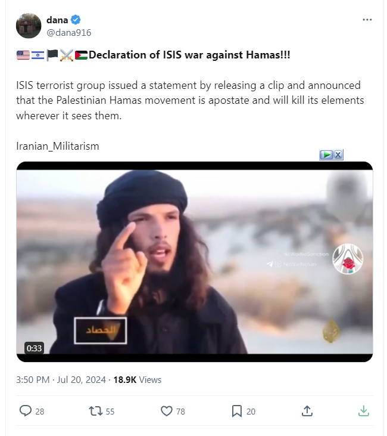
Task: Click the 0:33 video duration badge
Action: tap(34, 348)
